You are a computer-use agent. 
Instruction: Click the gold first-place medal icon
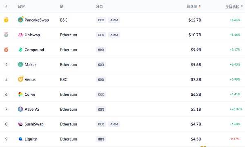(x=6, y=20)
